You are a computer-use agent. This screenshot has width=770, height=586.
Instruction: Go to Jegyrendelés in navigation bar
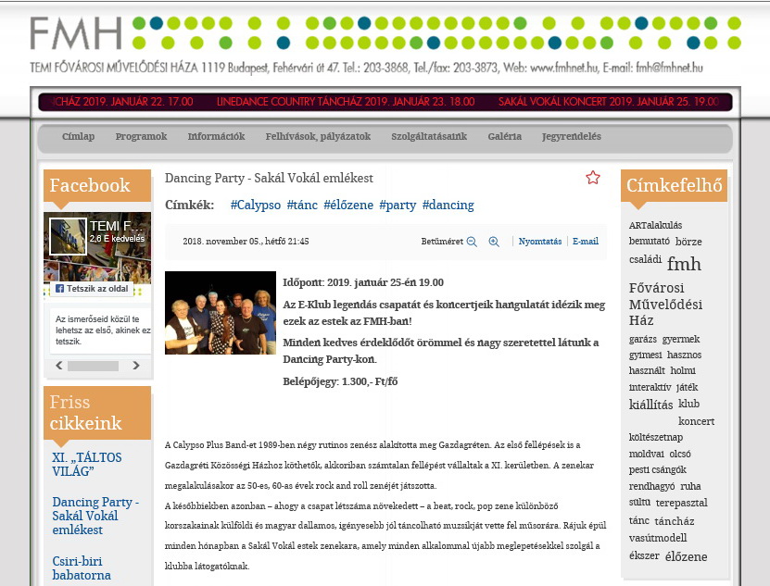click(x=571, y=137)
